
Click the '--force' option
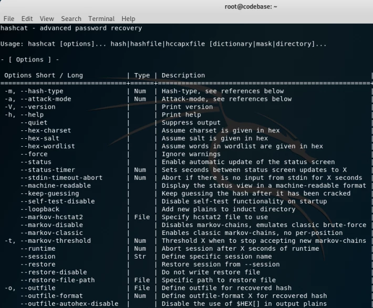[x=34, y=154]
